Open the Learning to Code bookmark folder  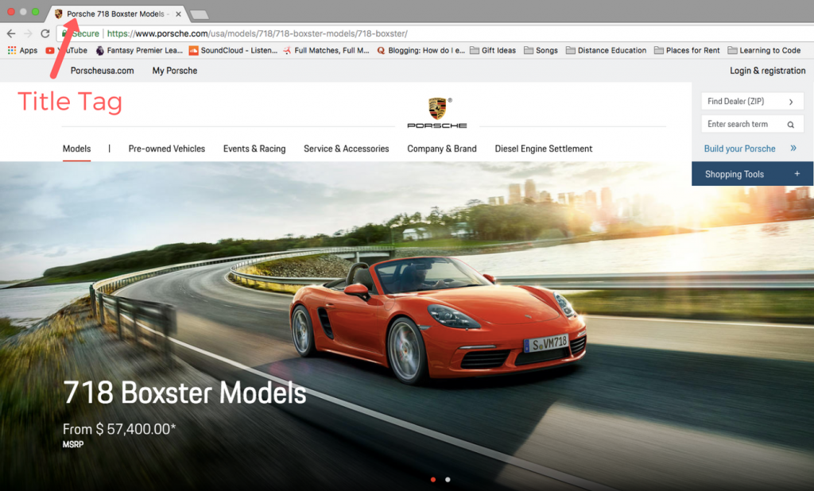[764, 50]
